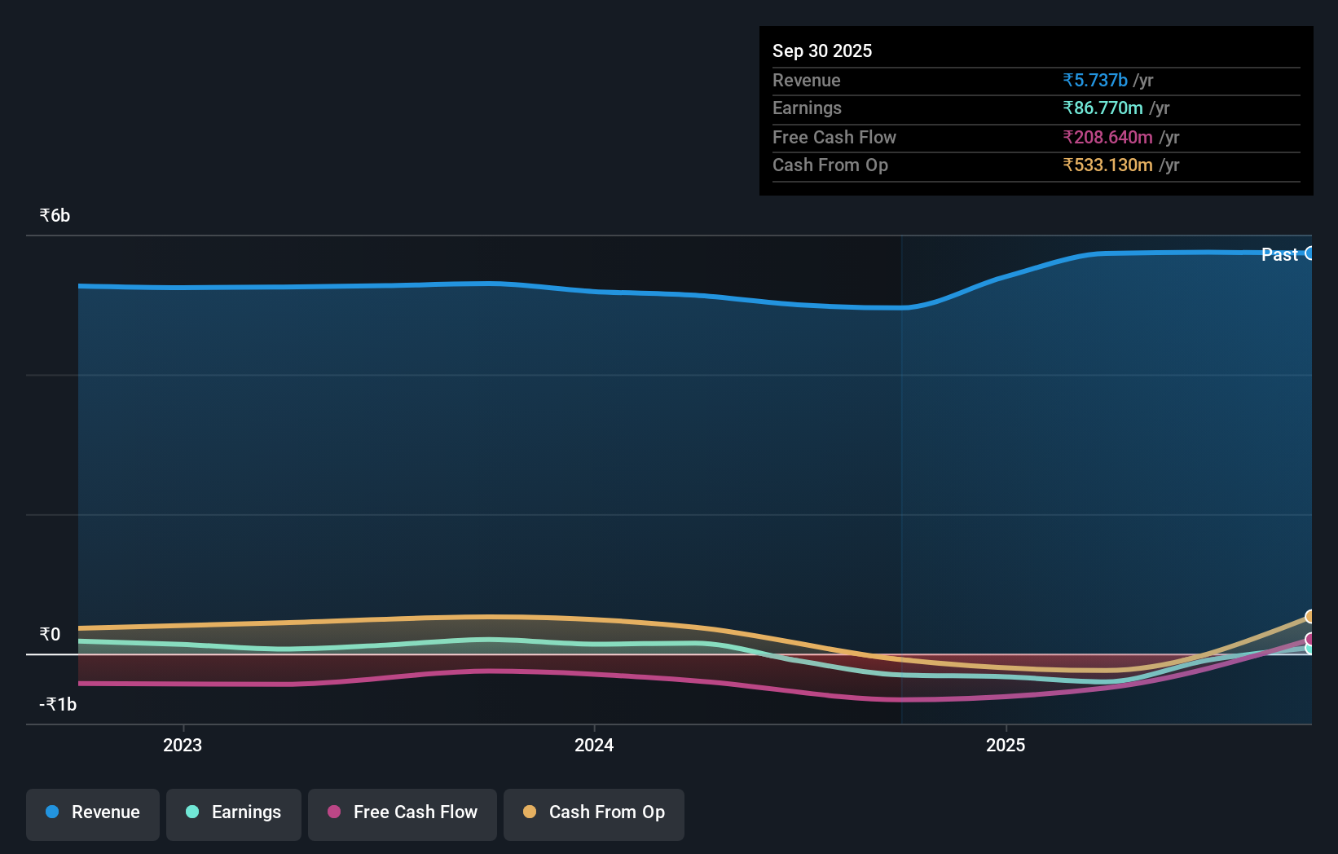Image resolution: width=1338 pixels, height=854 pixels.
Task: Click the Free Cash Flow legend button
Action: click(402, 812)
